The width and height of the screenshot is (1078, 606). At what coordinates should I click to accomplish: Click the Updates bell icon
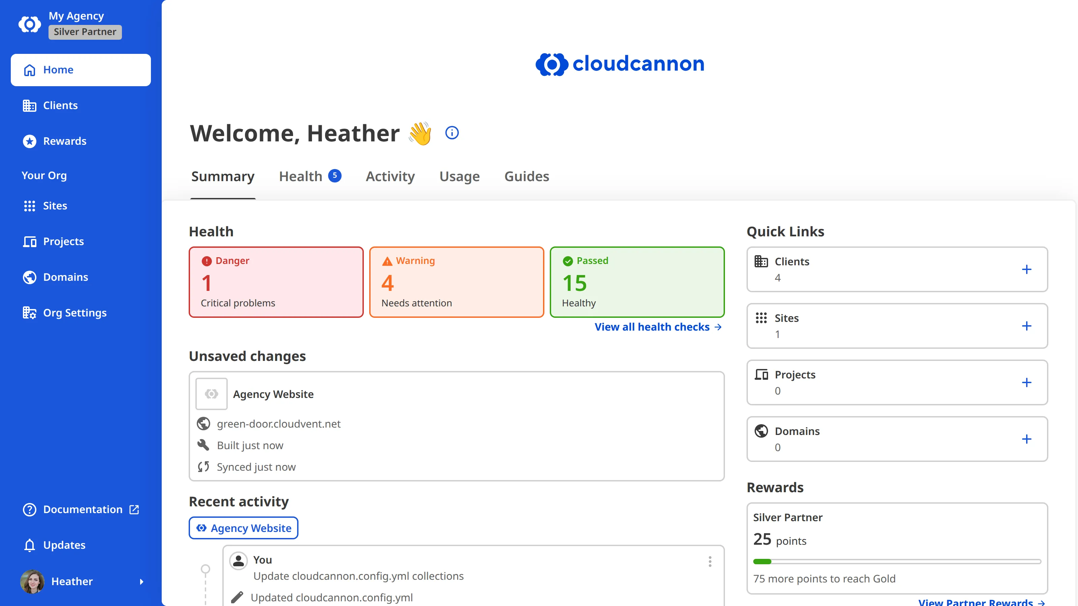click(x=29, y=545)
